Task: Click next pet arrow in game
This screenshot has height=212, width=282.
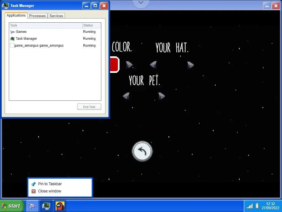Action: click(161, 96)
